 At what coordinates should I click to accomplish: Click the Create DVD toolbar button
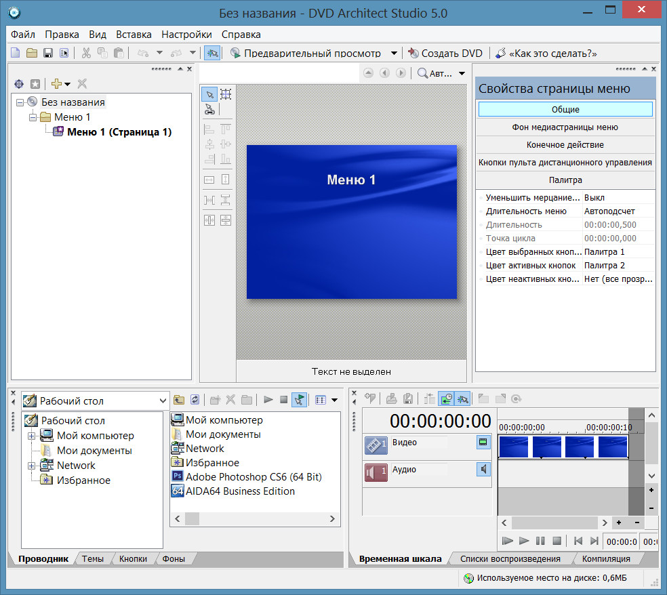point(445,53)
